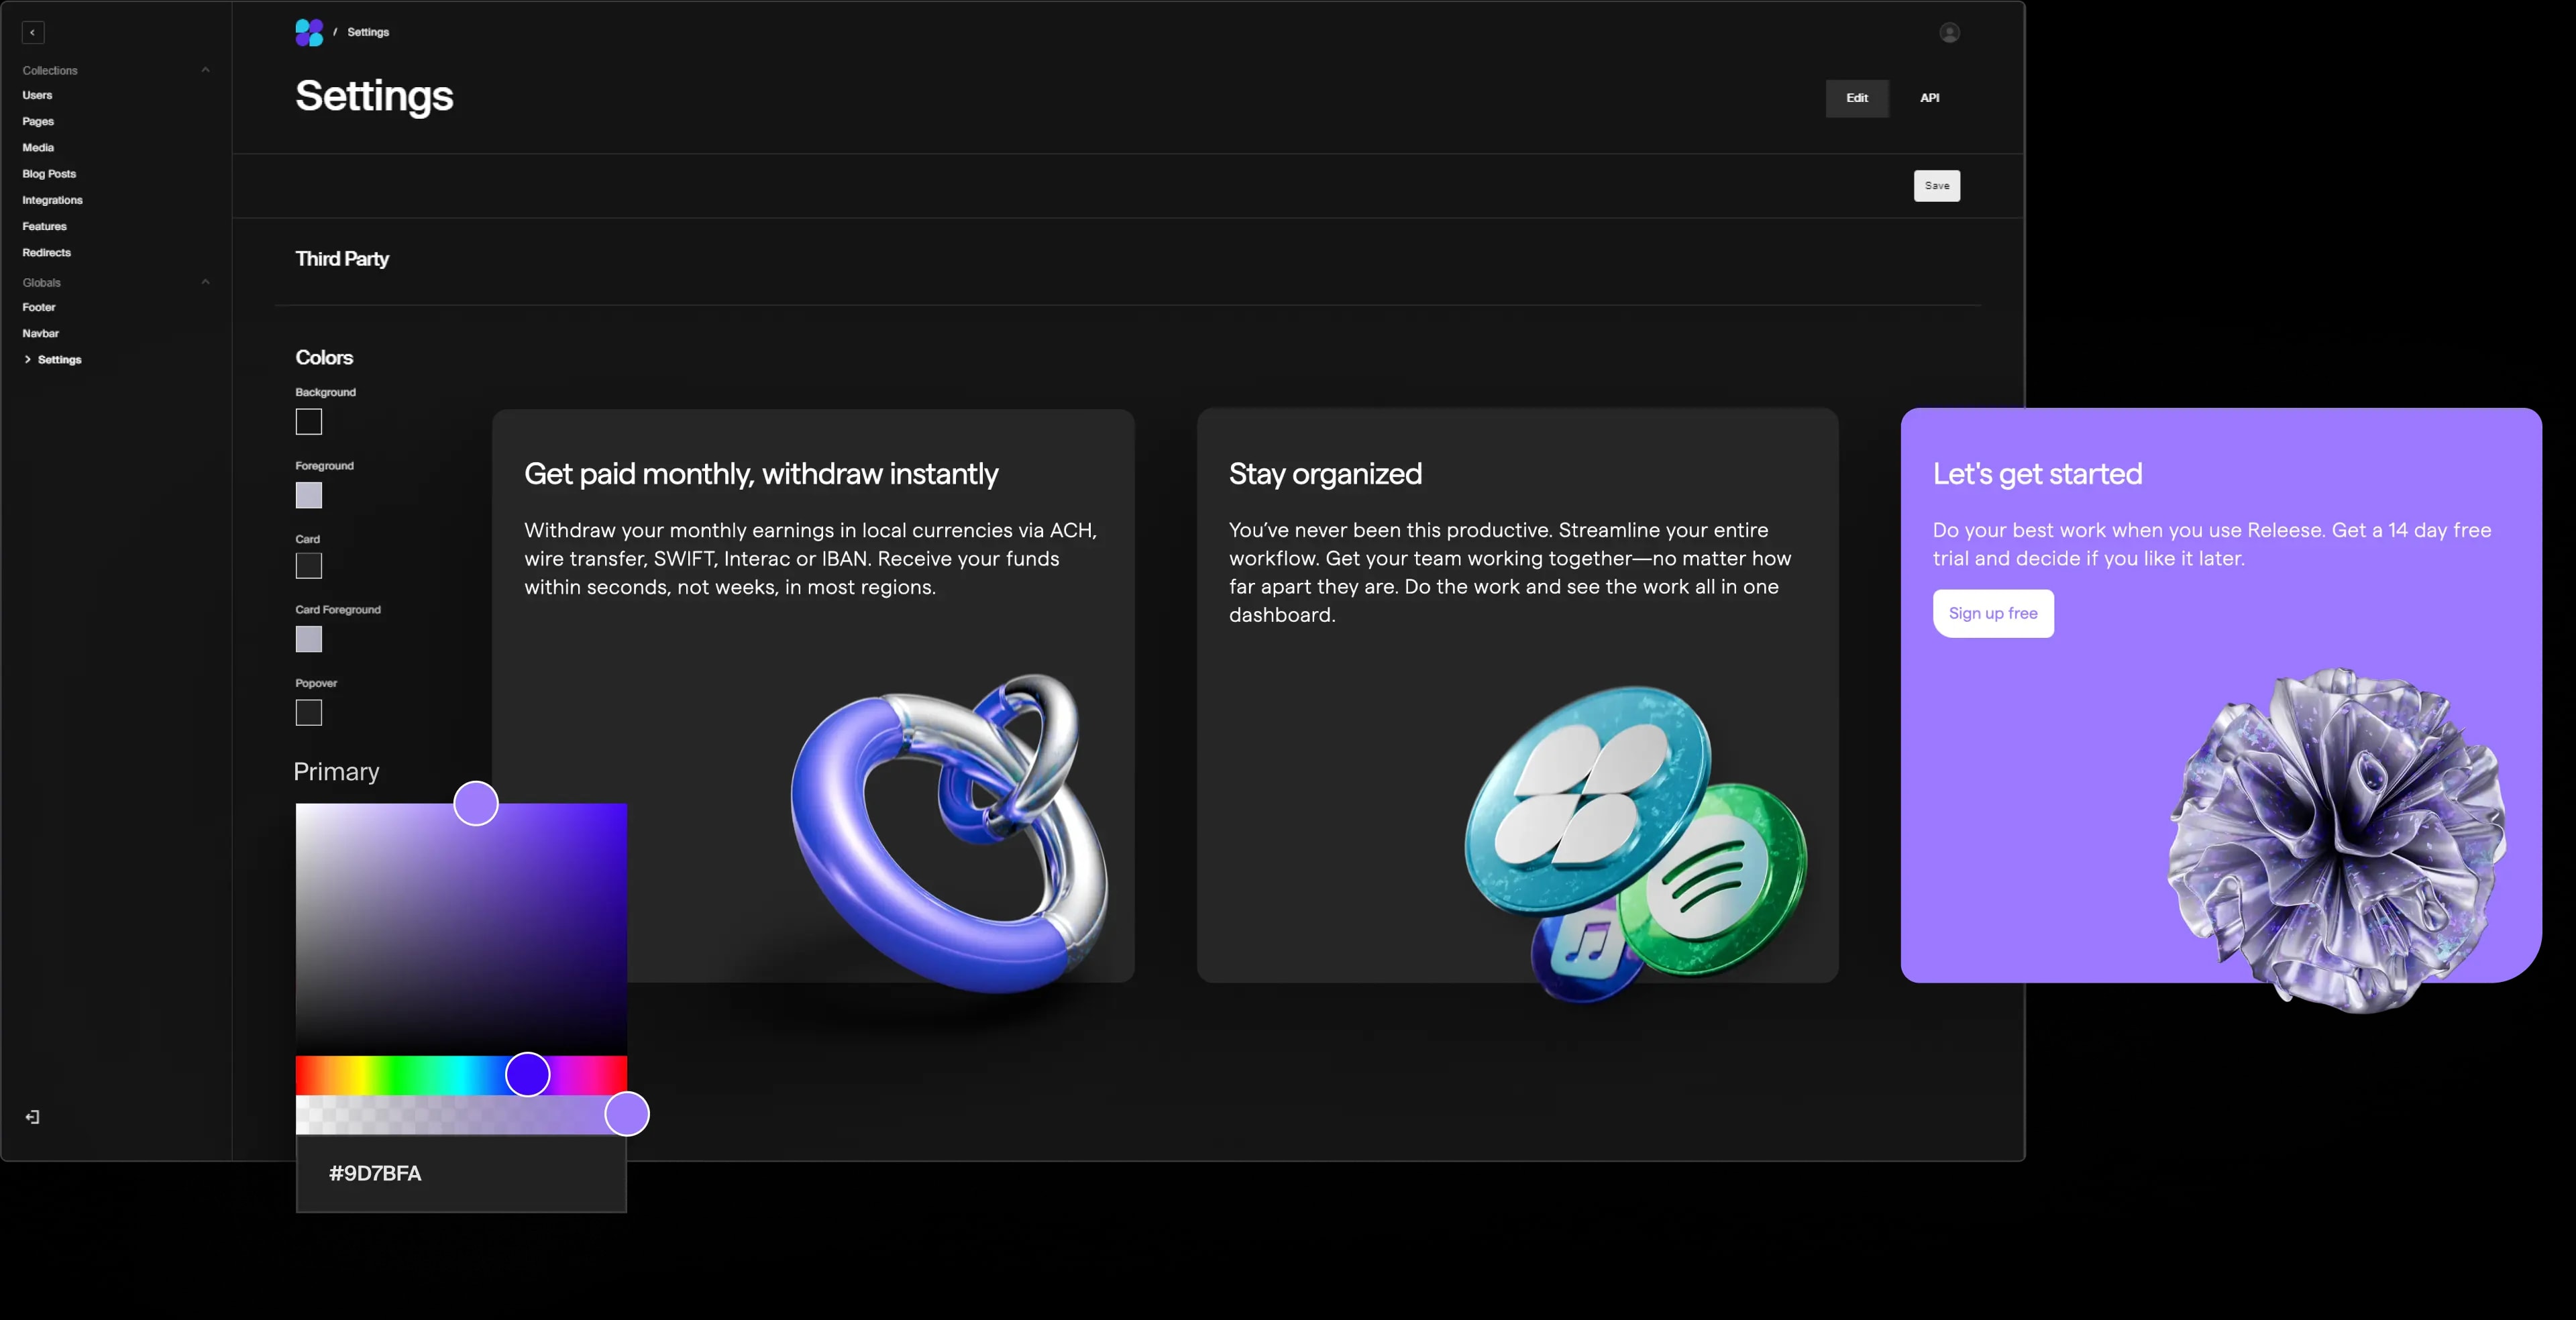This screenshot has height=1320, width=2576.
Task: Open Navbar global
Action: pyautogui.click(x=41, y=333)
